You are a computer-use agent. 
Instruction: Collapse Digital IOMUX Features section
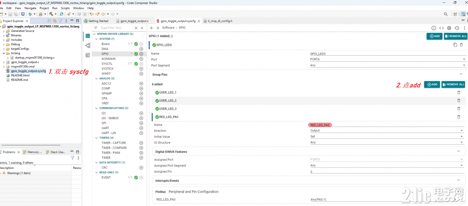459,151
